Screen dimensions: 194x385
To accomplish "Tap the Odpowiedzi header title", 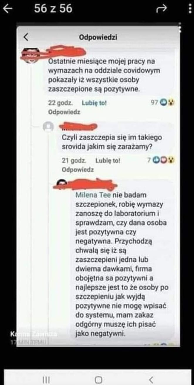I will pyautogui.click(x=98, y=37).
